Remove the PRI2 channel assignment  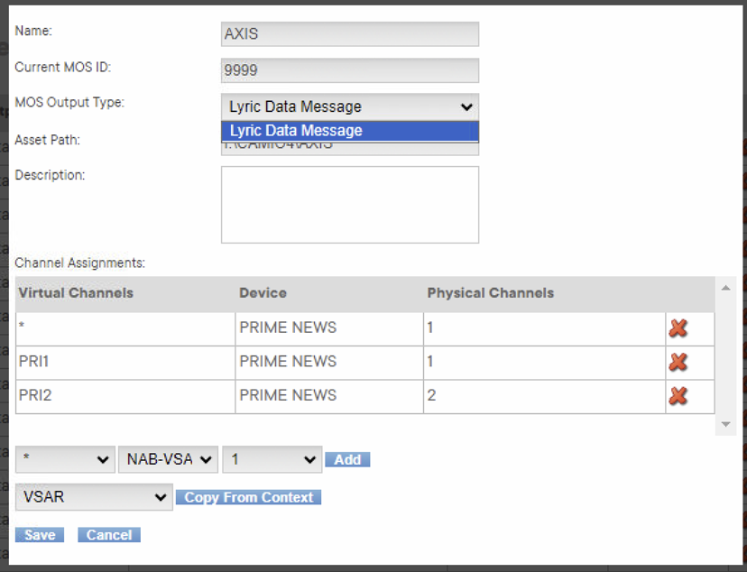point(678,396)
